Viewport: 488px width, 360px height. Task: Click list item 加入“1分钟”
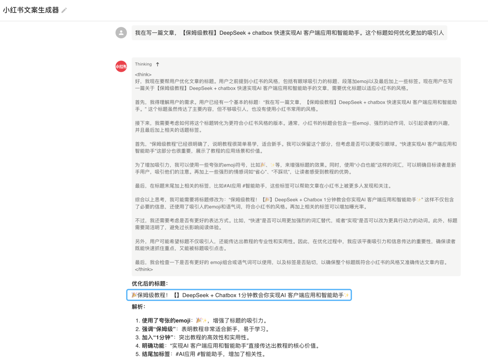pos(193,337)
